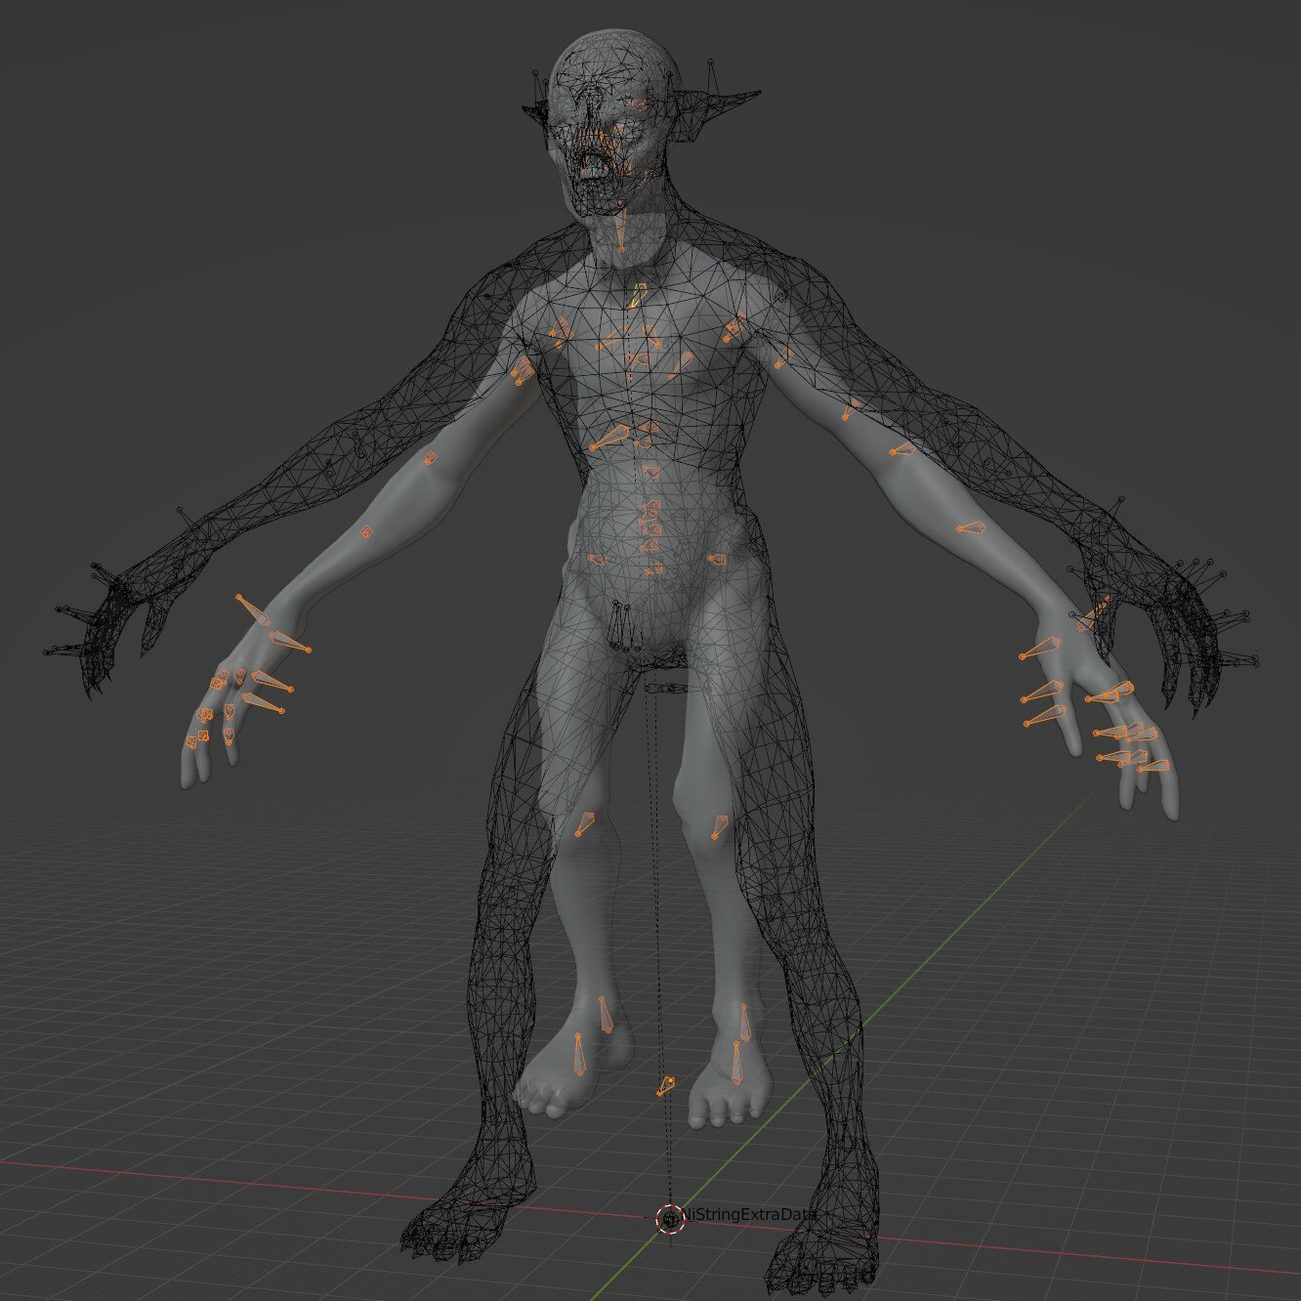Select the neck bone below the chin
The image size is (1301, 1301).
(619, 232)
